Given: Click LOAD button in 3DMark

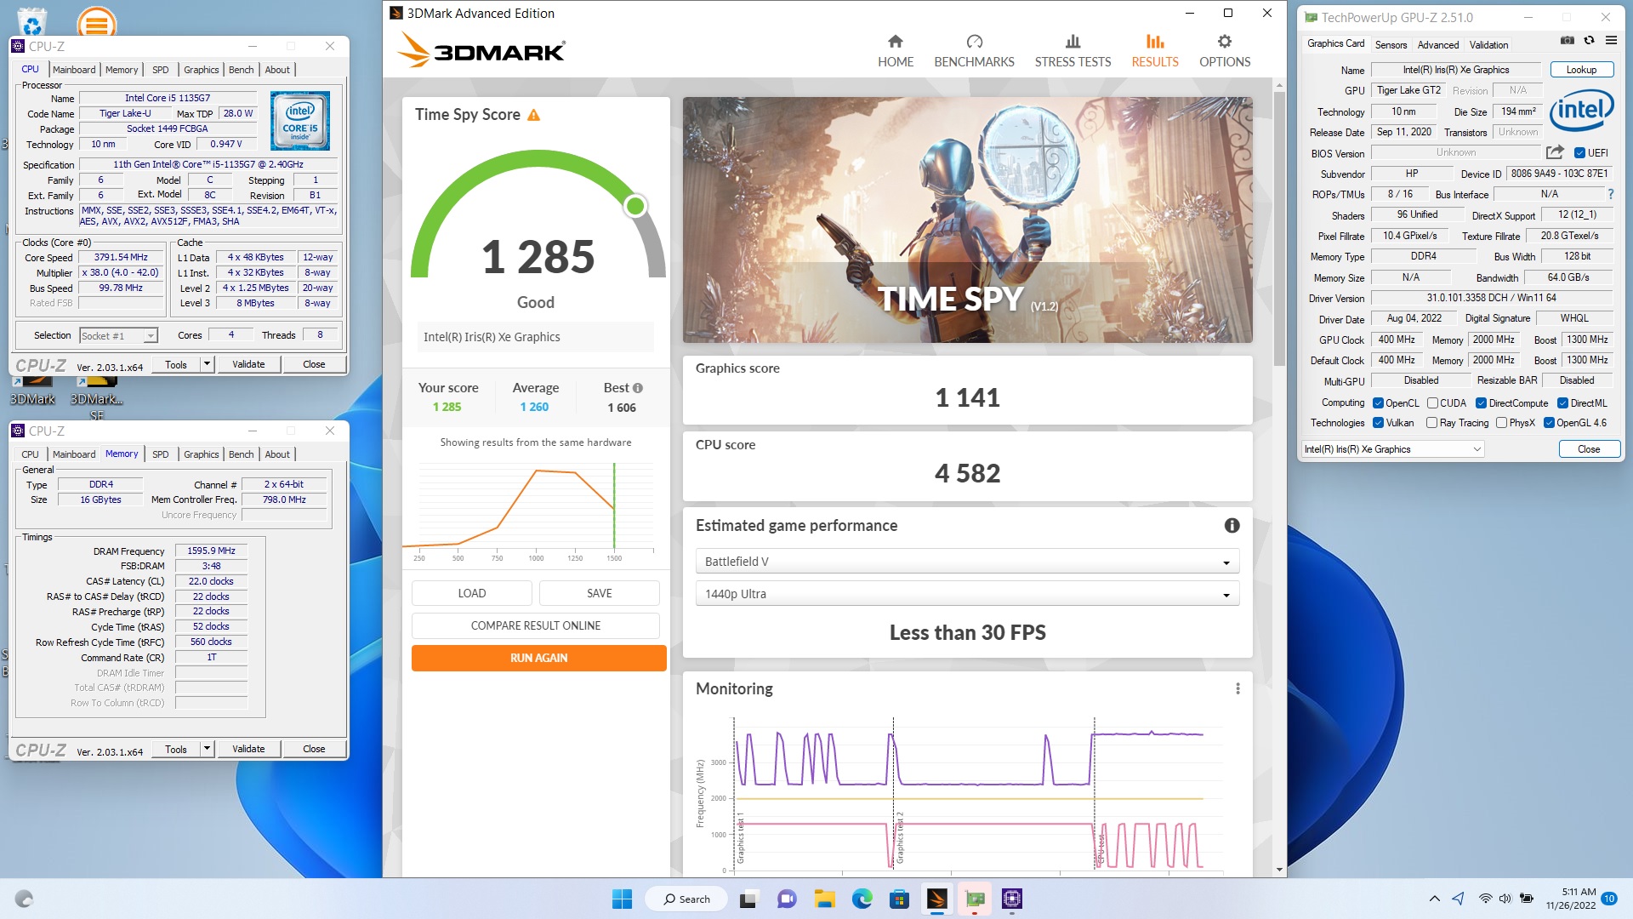Looking at the screenshot, I should pyautogui.click(x=472, y=593).
